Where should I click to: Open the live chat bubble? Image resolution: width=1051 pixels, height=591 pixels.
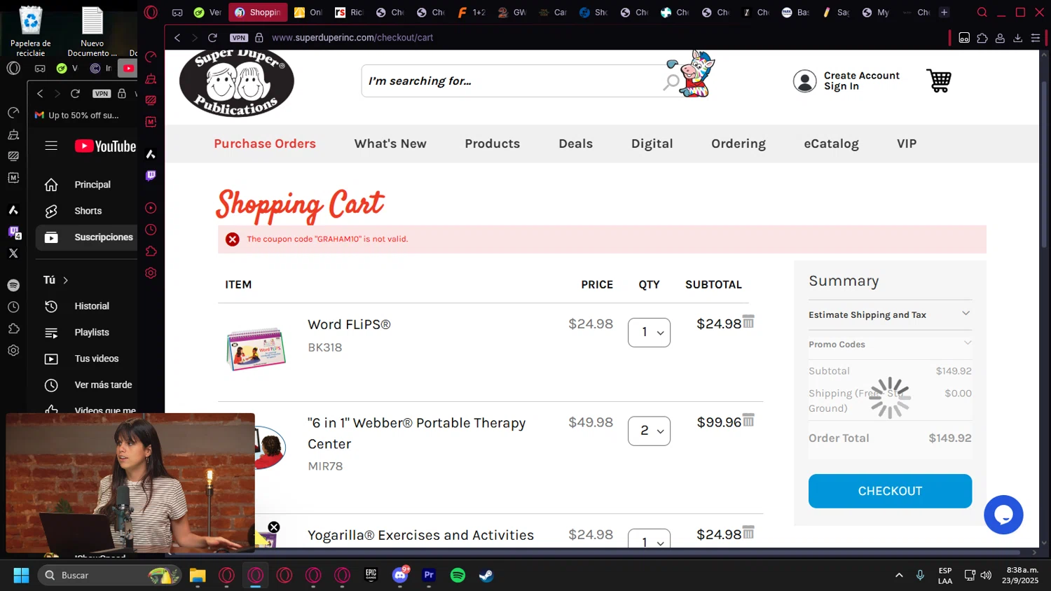[1003, 515]
